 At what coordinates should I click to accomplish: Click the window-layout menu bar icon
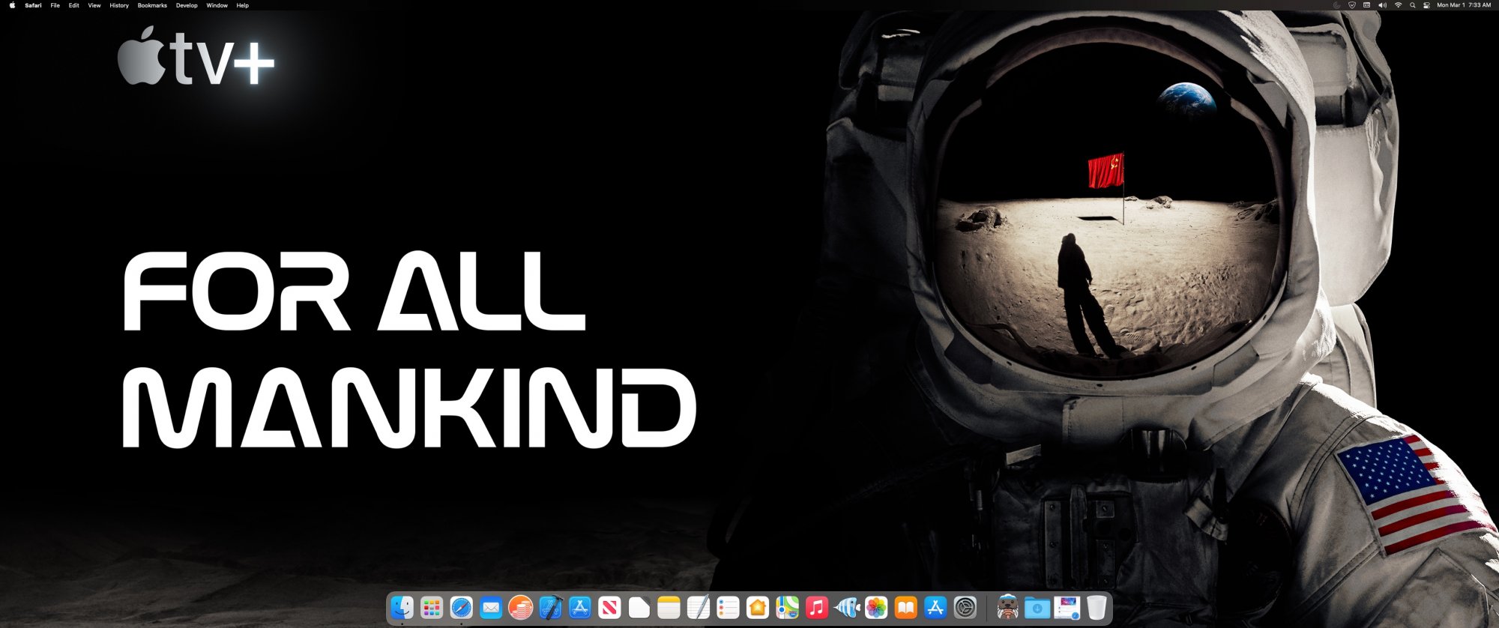pyautogui.click(x=1367, y=5)
